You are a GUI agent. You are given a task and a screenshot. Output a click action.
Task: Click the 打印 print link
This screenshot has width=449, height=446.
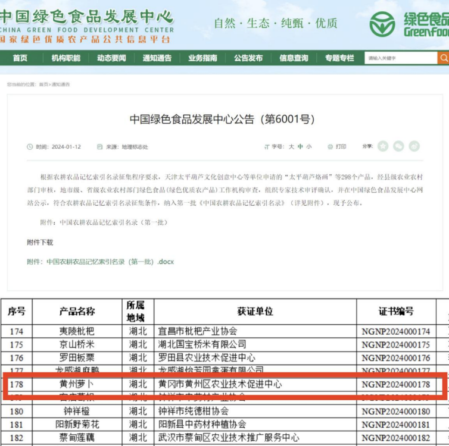341,147
